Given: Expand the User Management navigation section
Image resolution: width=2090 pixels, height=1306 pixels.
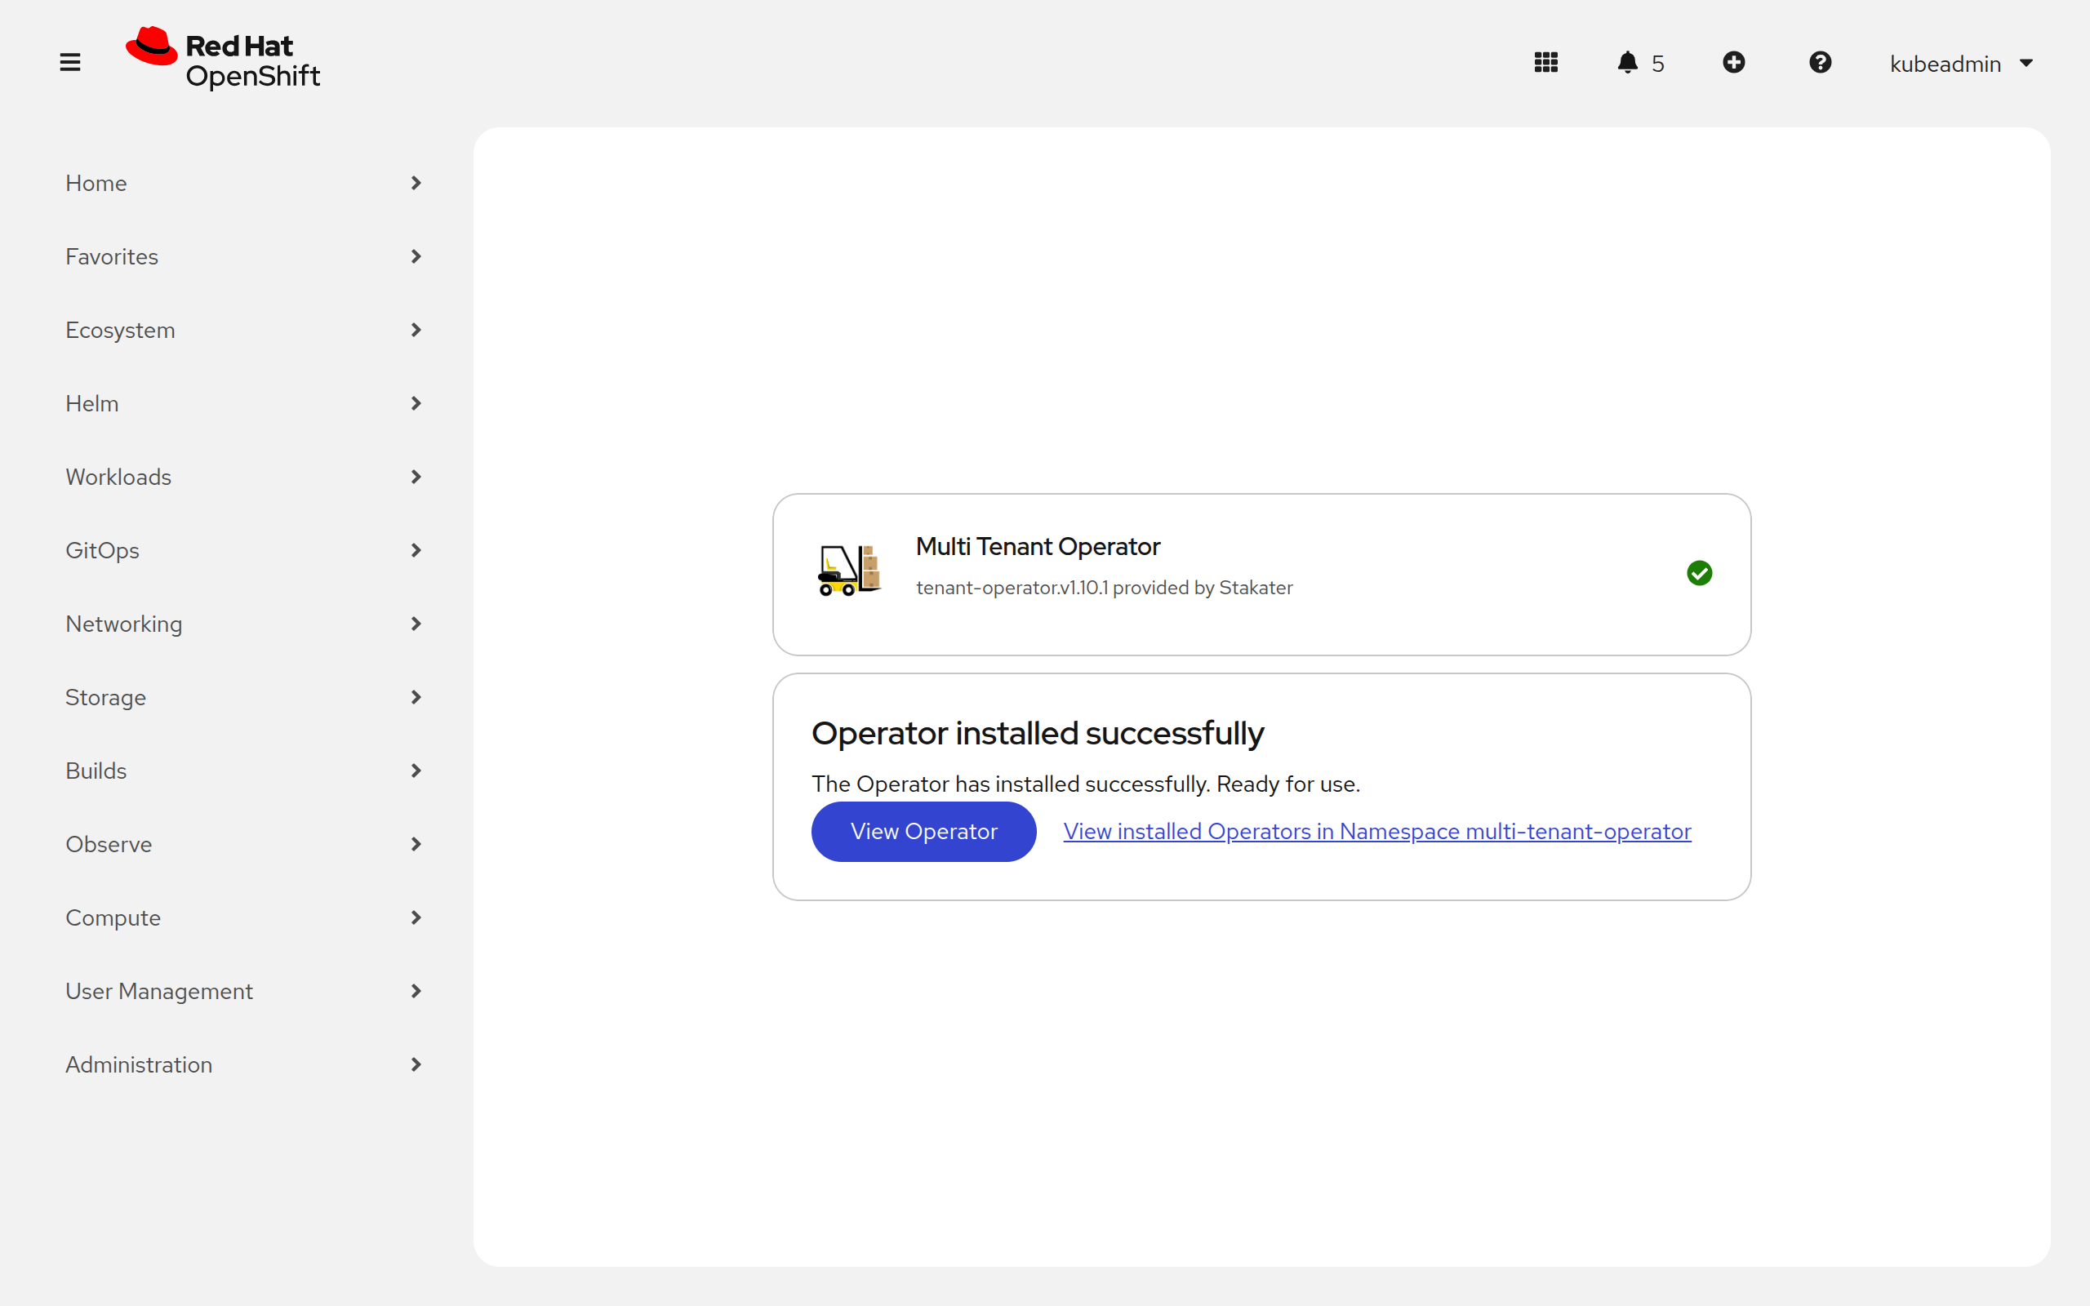Looking at the screenshot, I should click(x=244, y=991).
